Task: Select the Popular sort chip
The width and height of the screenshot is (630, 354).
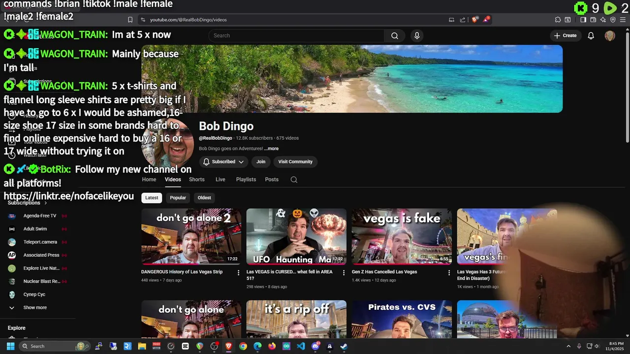Action: [x=178, y=198]
